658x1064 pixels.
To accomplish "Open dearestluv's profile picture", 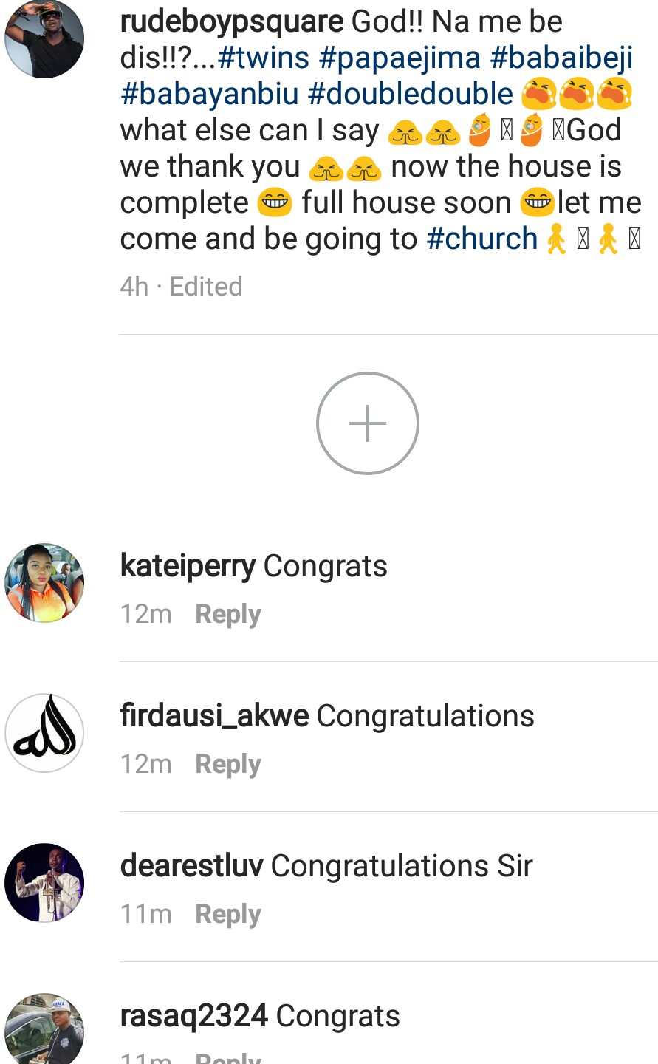I will (x=44, y=883).
